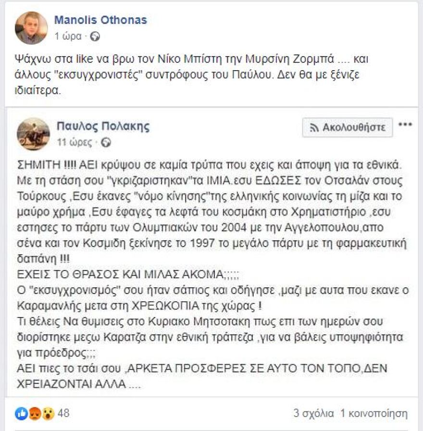Image resolution: width=423 pixels, height=431 pixels.
Task: Click the 11 ώρες timestamp link
Action: pyautogui.click(x=76, y=142)
